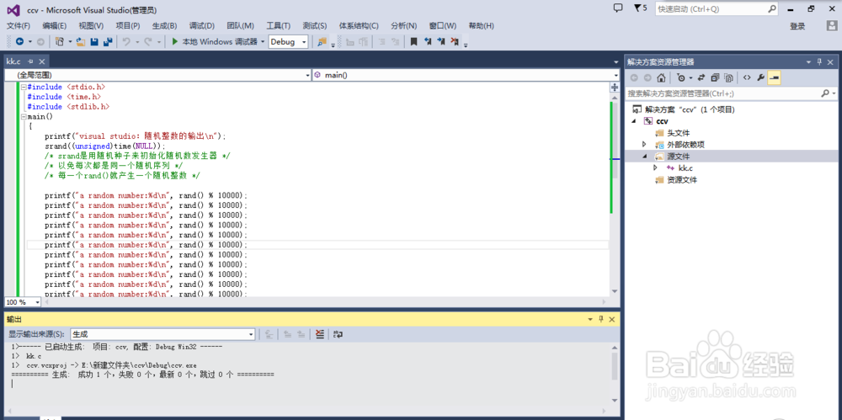Open the 视图(V) menu
The image size is (842, 420).
[91, 26]
